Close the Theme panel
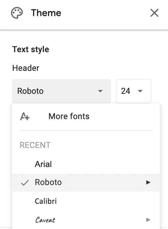The width and height of the screenshot is (168, 229). click(x=154, y=13)
